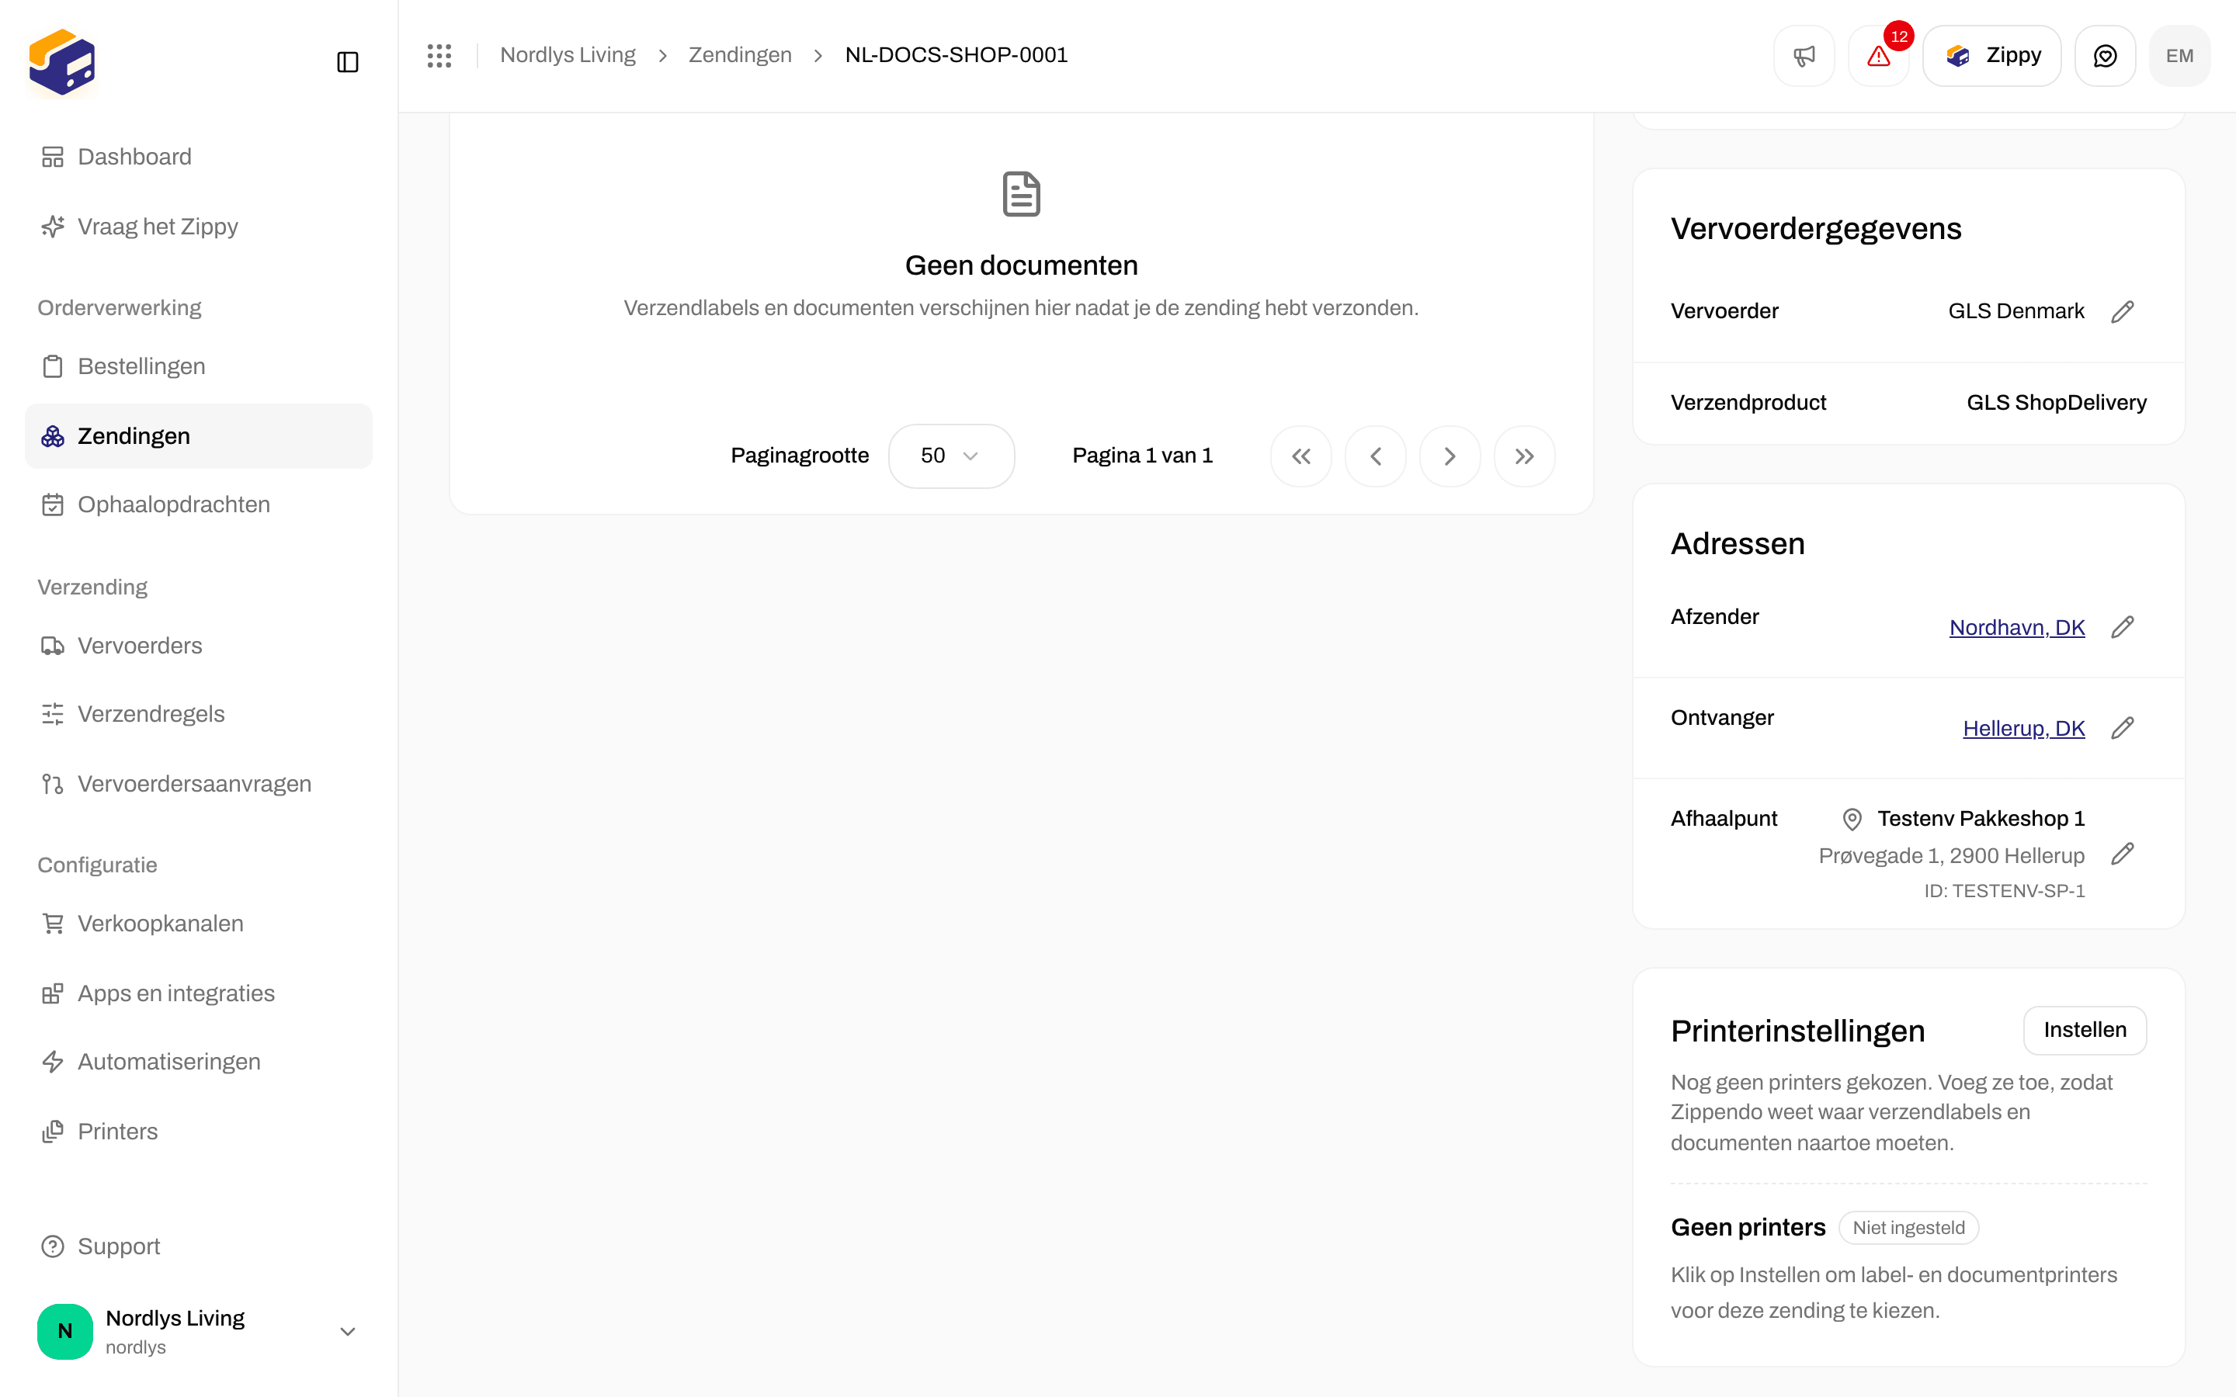Open Automatiseringen in sidebar
The width and height of the screenshot is (2236, 1397).
pos(199,1062)
